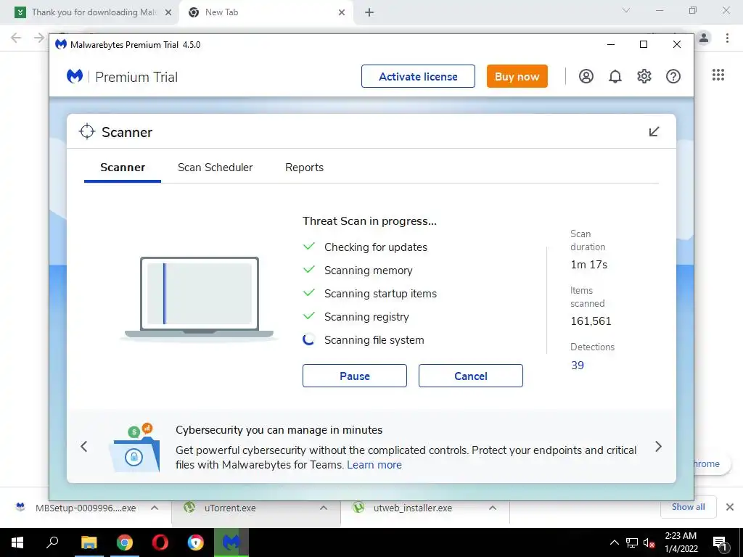Select the New Tab browser tab

click(266, 12)
